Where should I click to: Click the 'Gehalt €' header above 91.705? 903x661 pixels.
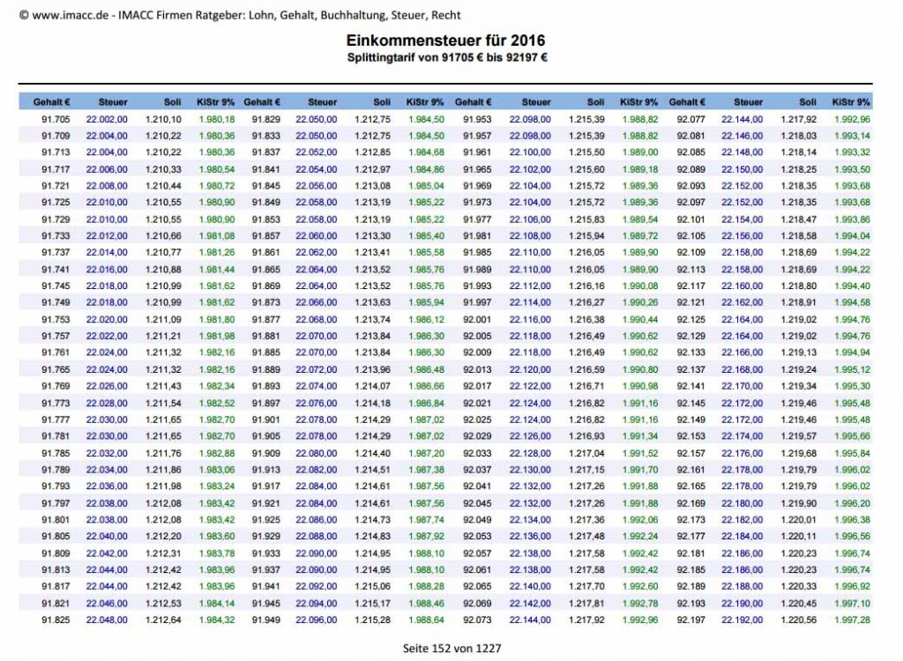coord(52,102)
